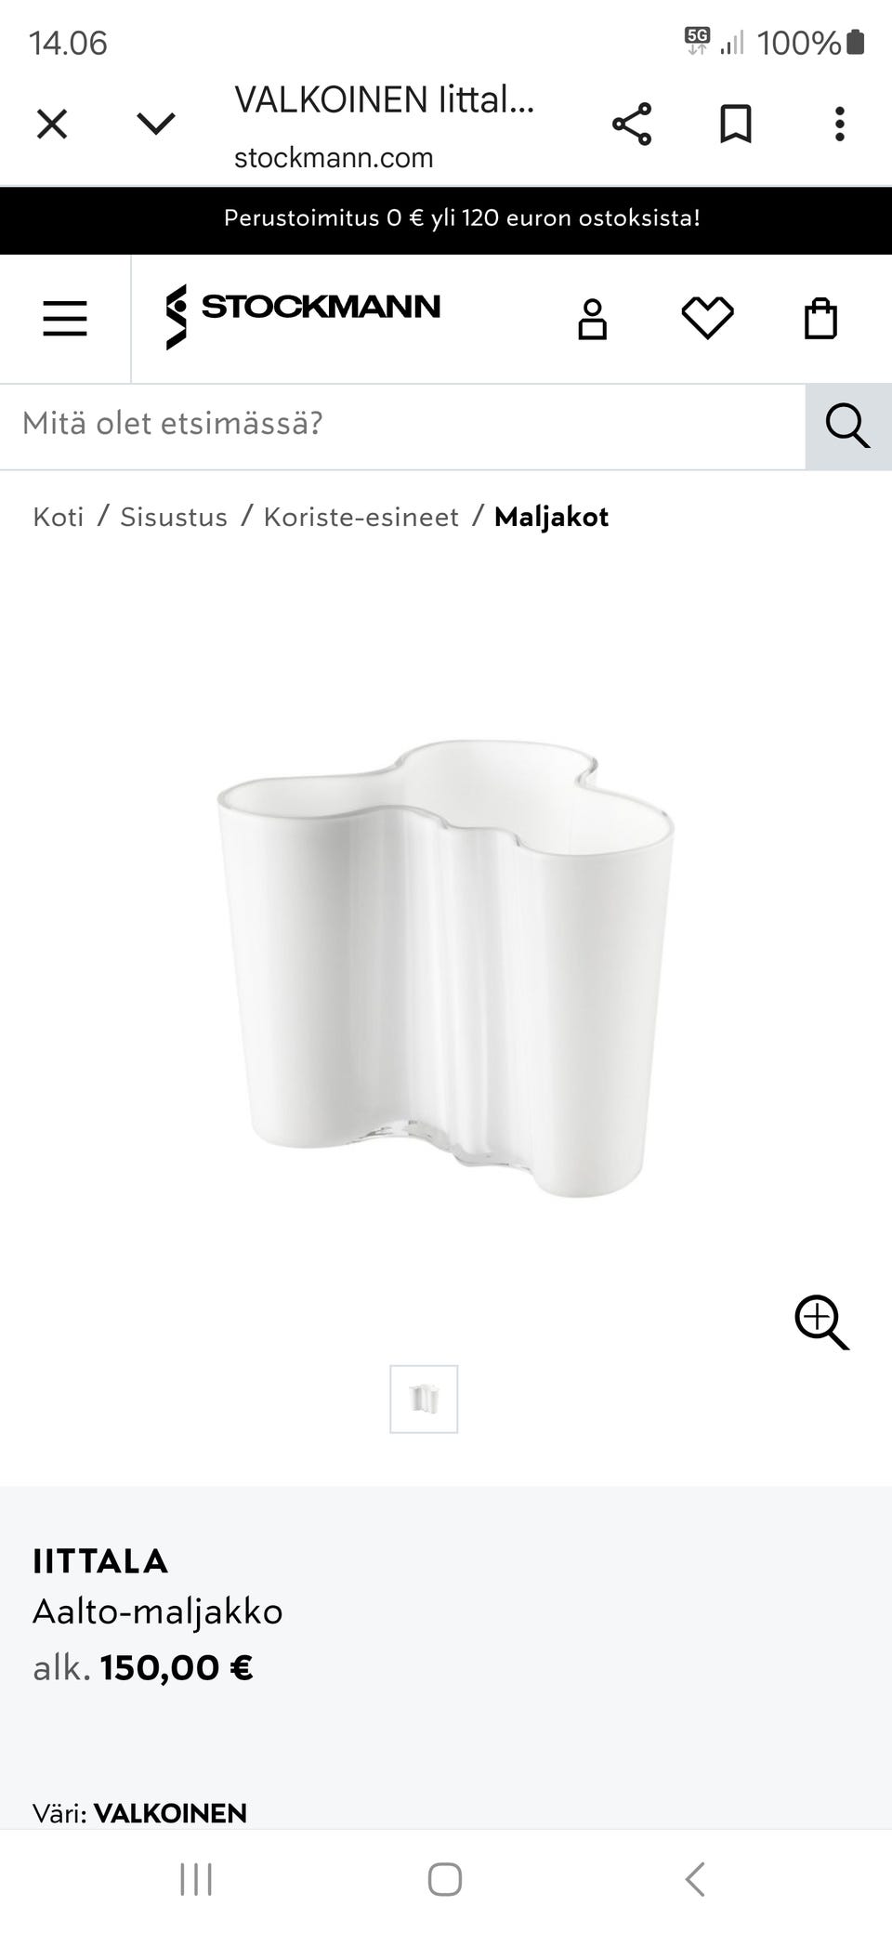Focus the 'Mitä olet etsimässä?' search field

click(x=402, y=427)
